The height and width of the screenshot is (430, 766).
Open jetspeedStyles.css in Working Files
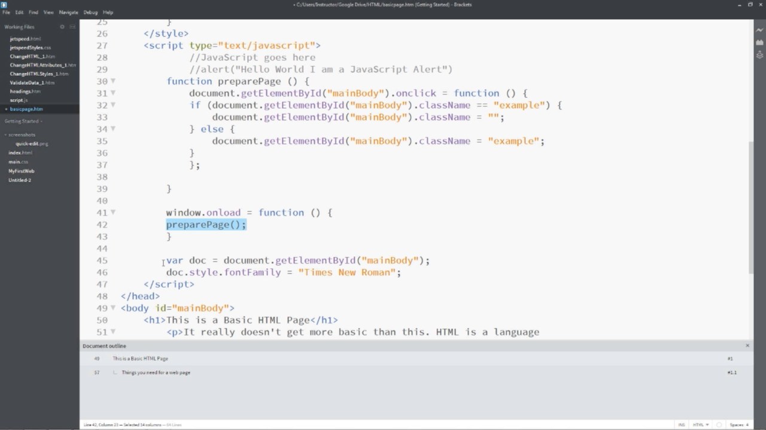31,47
